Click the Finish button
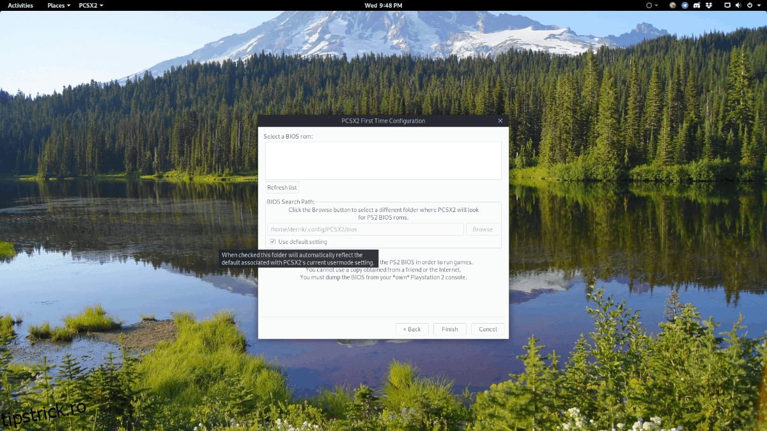Image resolution: width=767 pixels, height=431 pixels. coord(449,329)
